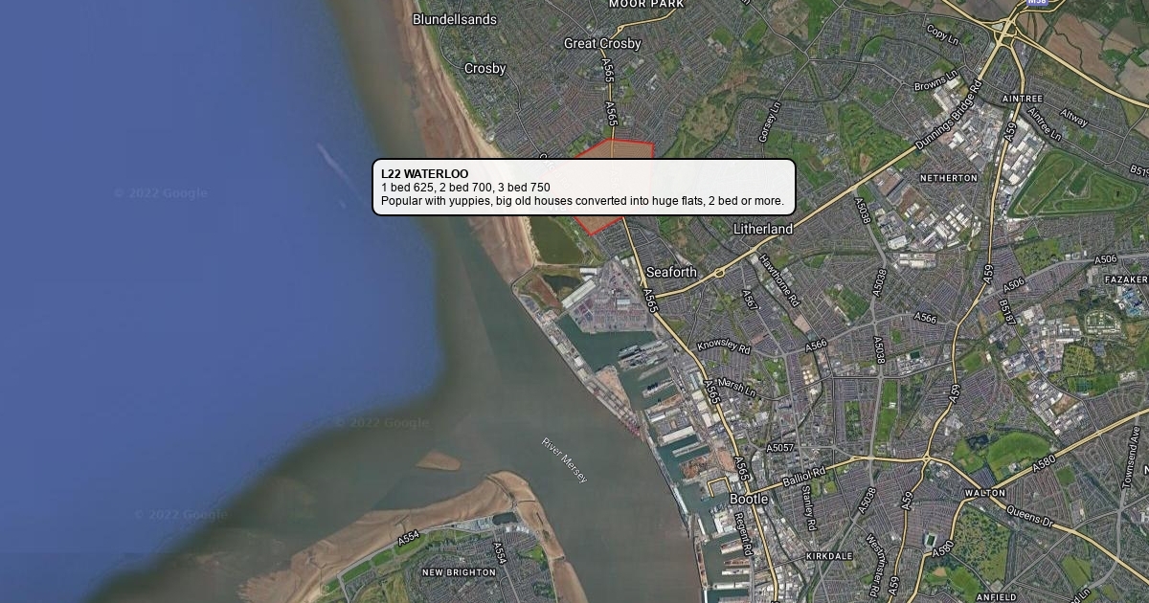Click the Blundellsands place label
Image resolution: width=1149 pixels, height=603 pixels.
[x=455, y=19]
